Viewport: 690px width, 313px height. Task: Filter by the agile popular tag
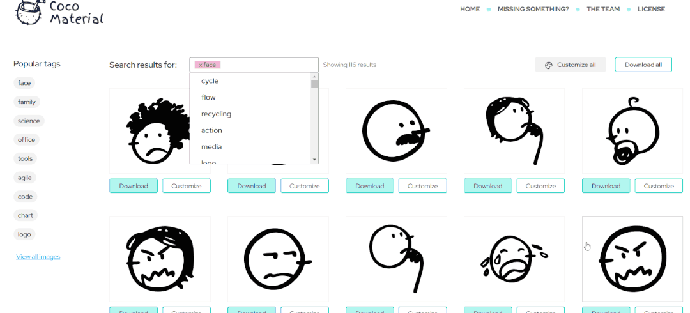[25, 178]
